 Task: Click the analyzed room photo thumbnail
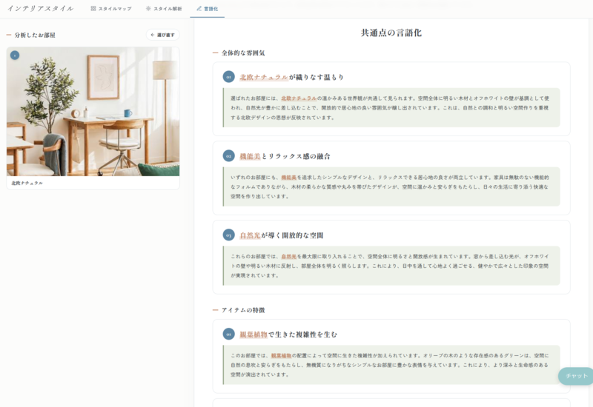point(93,112)
